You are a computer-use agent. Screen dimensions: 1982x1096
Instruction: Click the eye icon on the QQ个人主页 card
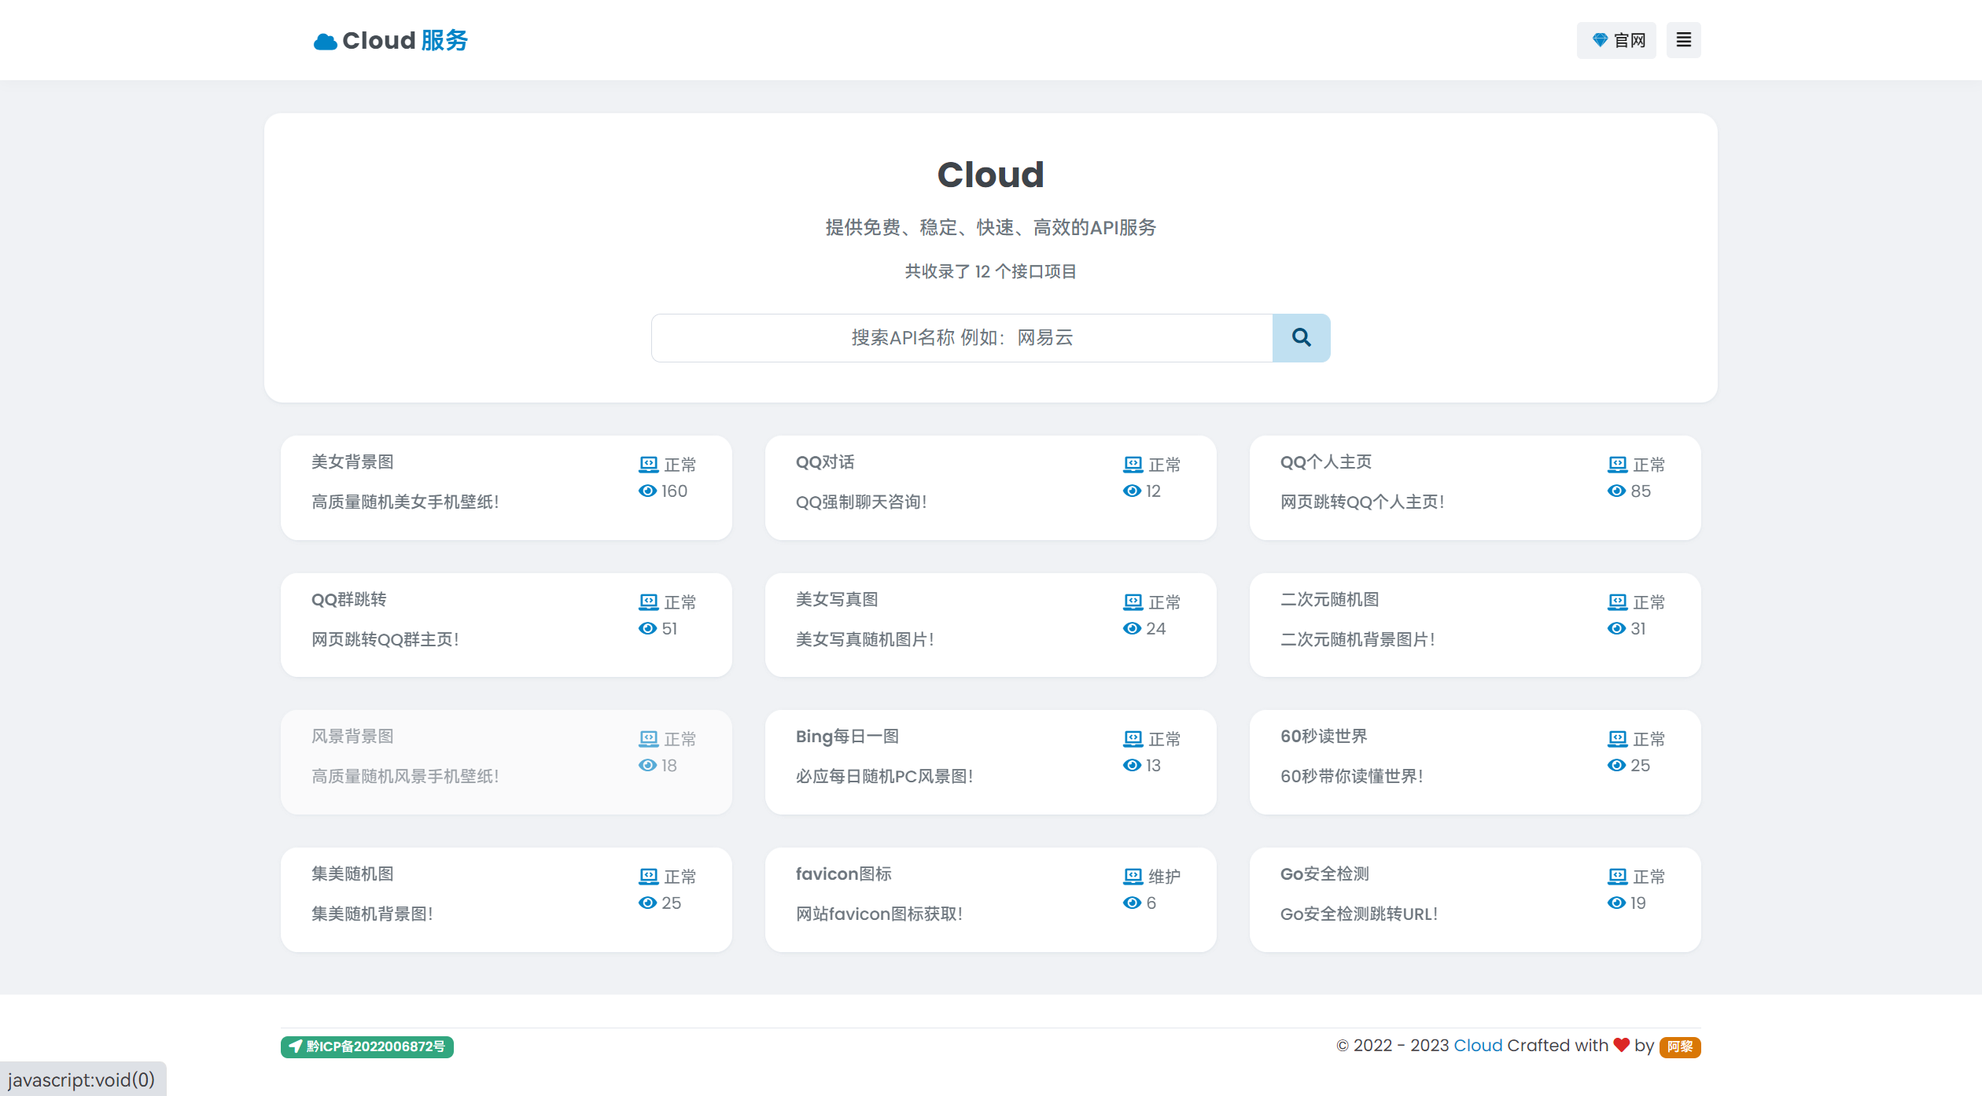tap(1616, 491)
